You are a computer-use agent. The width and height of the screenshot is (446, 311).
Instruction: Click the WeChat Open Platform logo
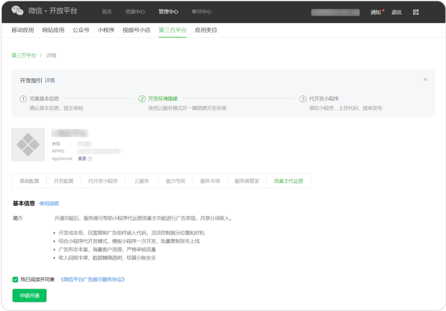44,11
